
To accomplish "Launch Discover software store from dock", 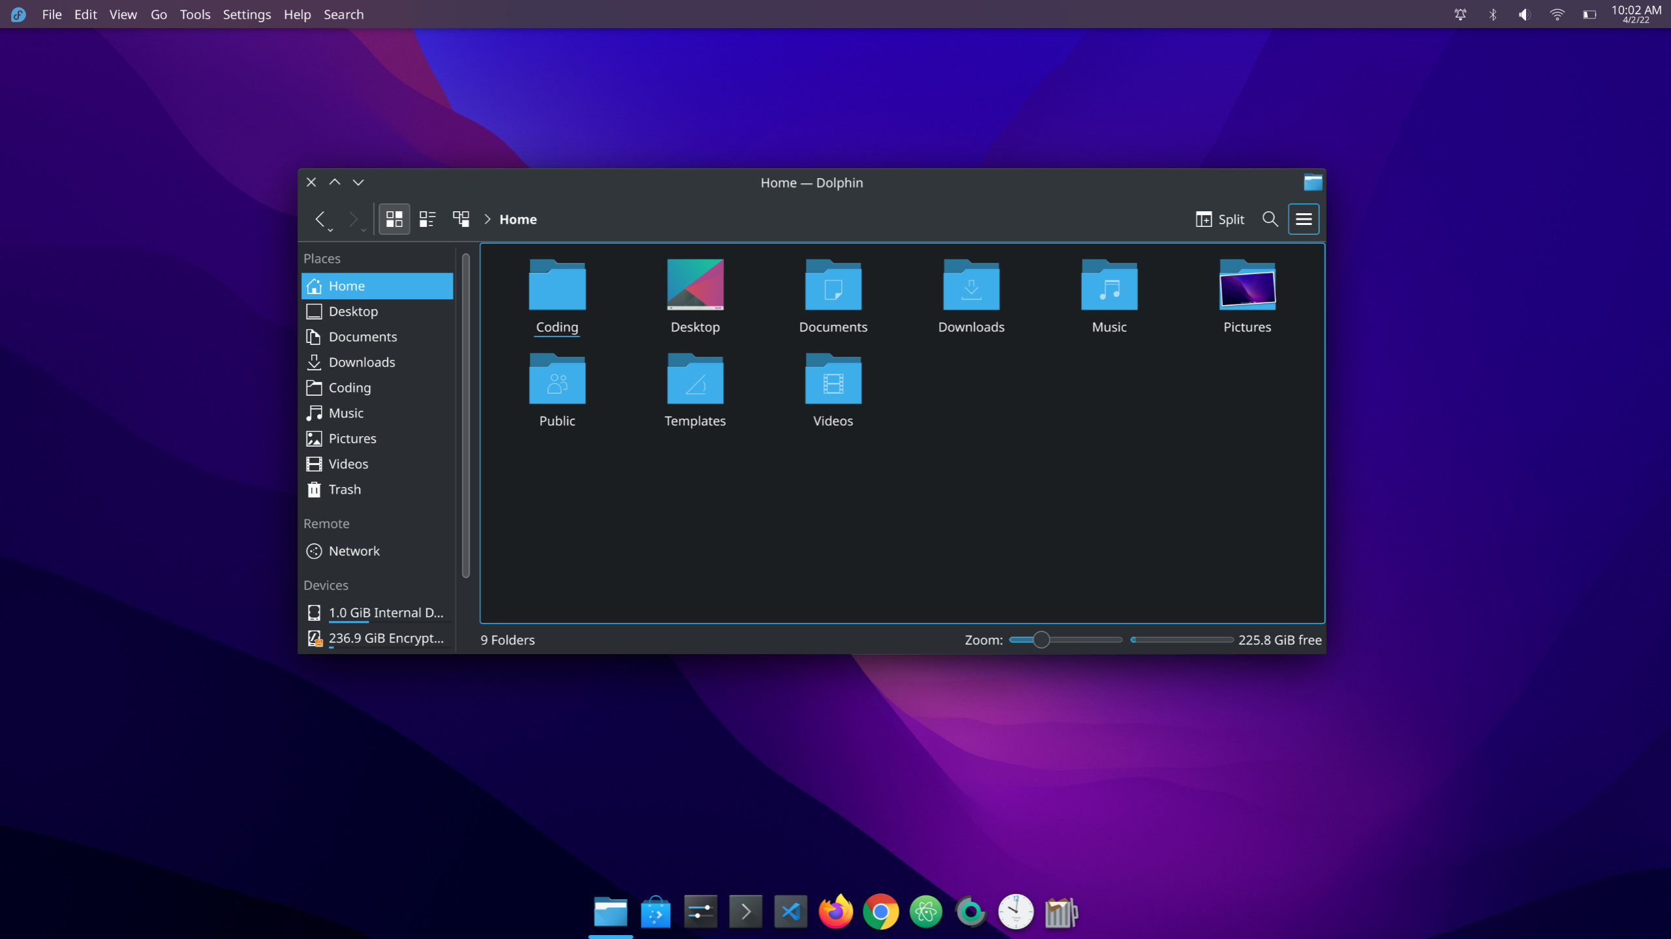I will click(656, 912).
